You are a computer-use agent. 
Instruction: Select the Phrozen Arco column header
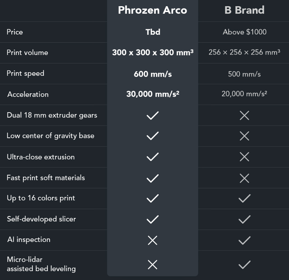[x=152, y=10]
